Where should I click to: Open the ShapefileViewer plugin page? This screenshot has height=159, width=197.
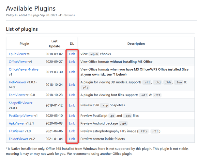pos(21,103)
